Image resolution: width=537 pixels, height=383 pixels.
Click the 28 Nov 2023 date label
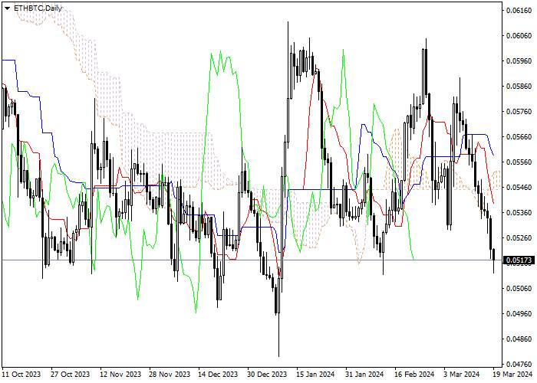pos(170,375)
